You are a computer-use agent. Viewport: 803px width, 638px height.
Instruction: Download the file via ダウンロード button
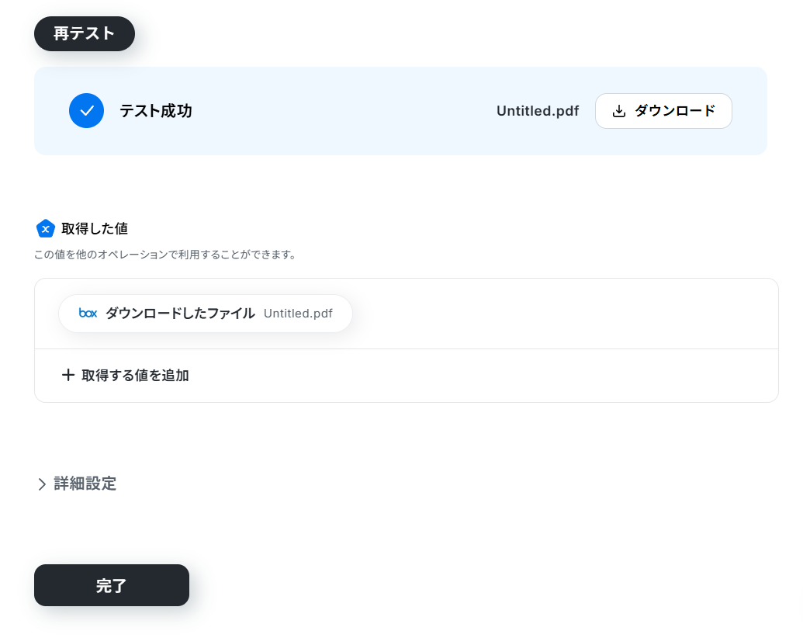(663, 111)
